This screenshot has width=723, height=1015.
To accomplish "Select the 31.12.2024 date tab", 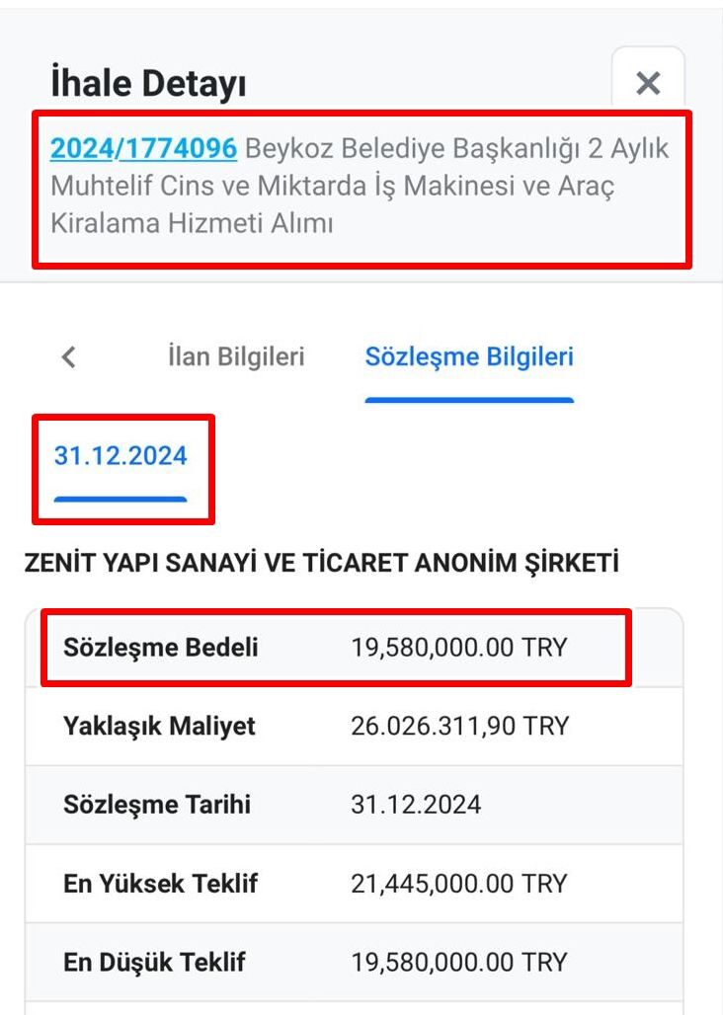I will tap(120, 456).
